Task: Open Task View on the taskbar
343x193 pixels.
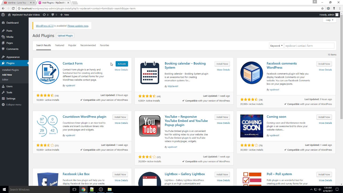Action: 74,190
